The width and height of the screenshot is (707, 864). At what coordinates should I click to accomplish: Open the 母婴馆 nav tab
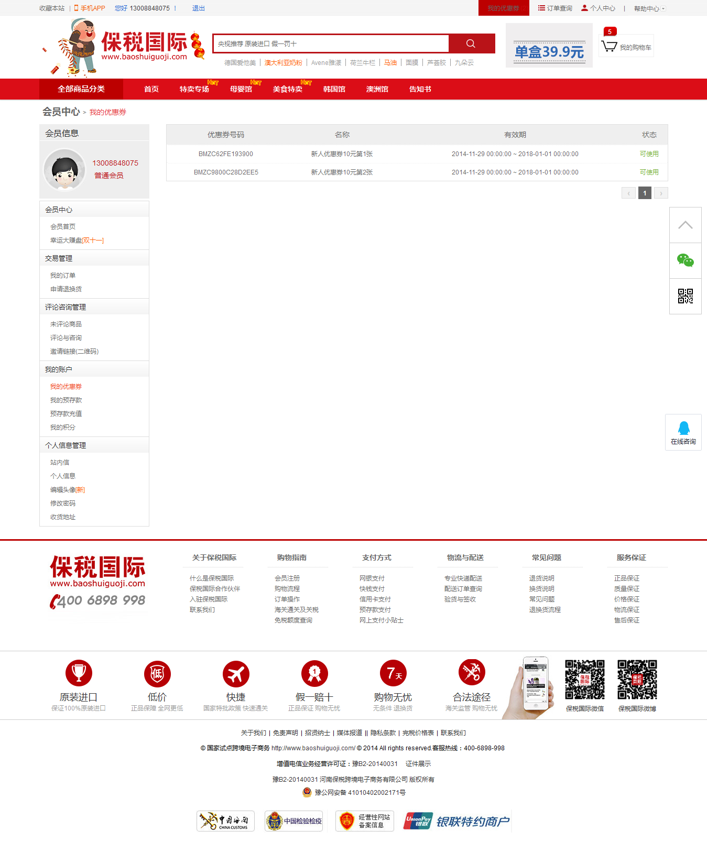[x=241, y=89]
